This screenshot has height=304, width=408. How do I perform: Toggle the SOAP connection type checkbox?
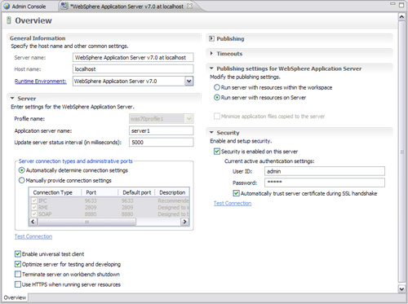coord(34,214)
